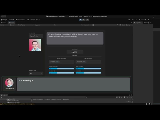The image size is (160, 120).
Task: Advance one frame with Step button
Action: (87, 20)
